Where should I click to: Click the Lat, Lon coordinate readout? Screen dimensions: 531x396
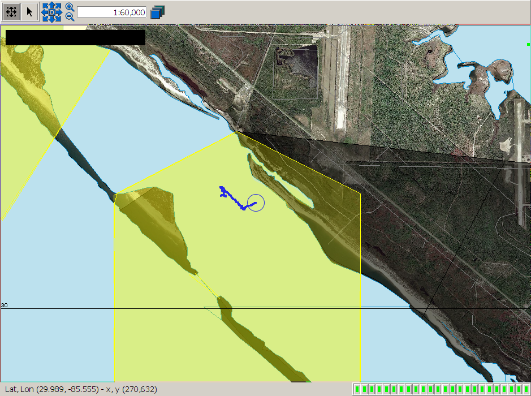coord(80,389)
